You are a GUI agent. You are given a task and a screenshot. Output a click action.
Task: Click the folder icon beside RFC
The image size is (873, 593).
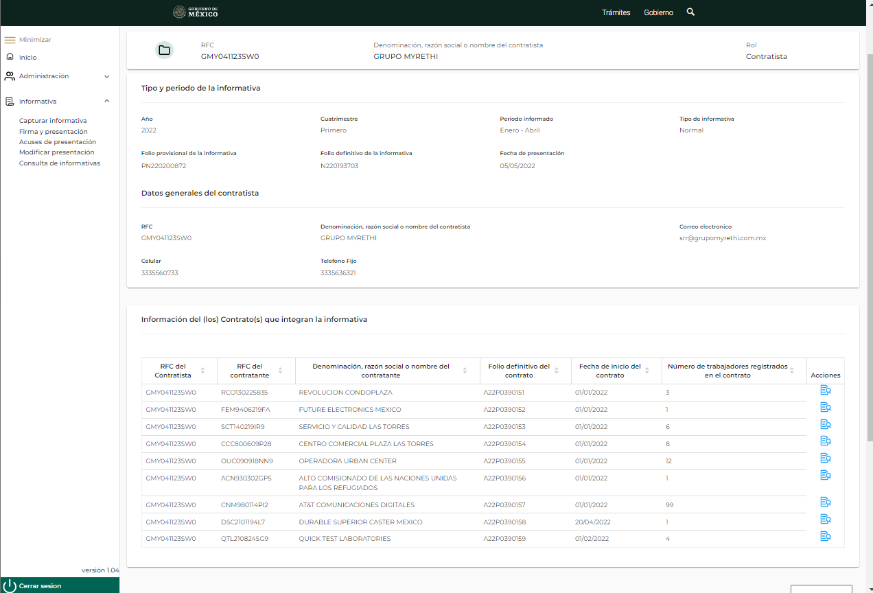pos(164,50)
